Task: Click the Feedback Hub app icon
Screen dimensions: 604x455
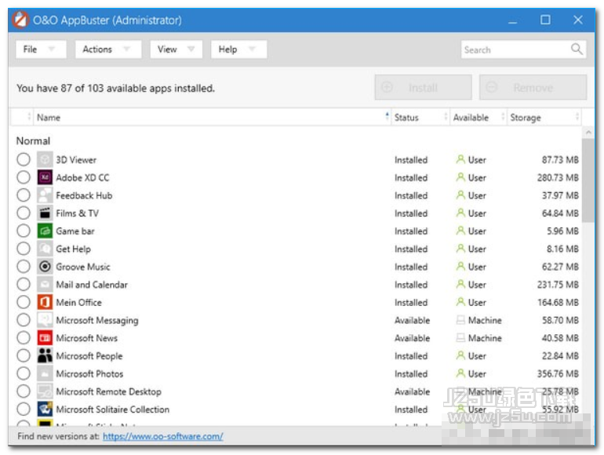Action: 45,195
